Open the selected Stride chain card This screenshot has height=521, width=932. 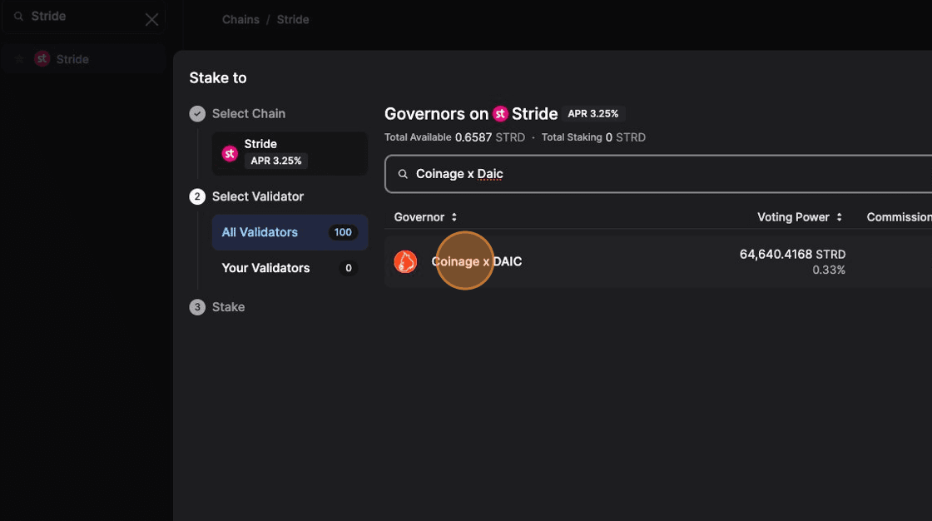point(289,153)
